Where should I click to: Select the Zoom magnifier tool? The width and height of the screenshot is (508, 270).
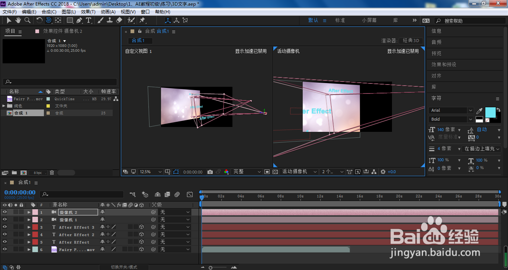point(27,20)
